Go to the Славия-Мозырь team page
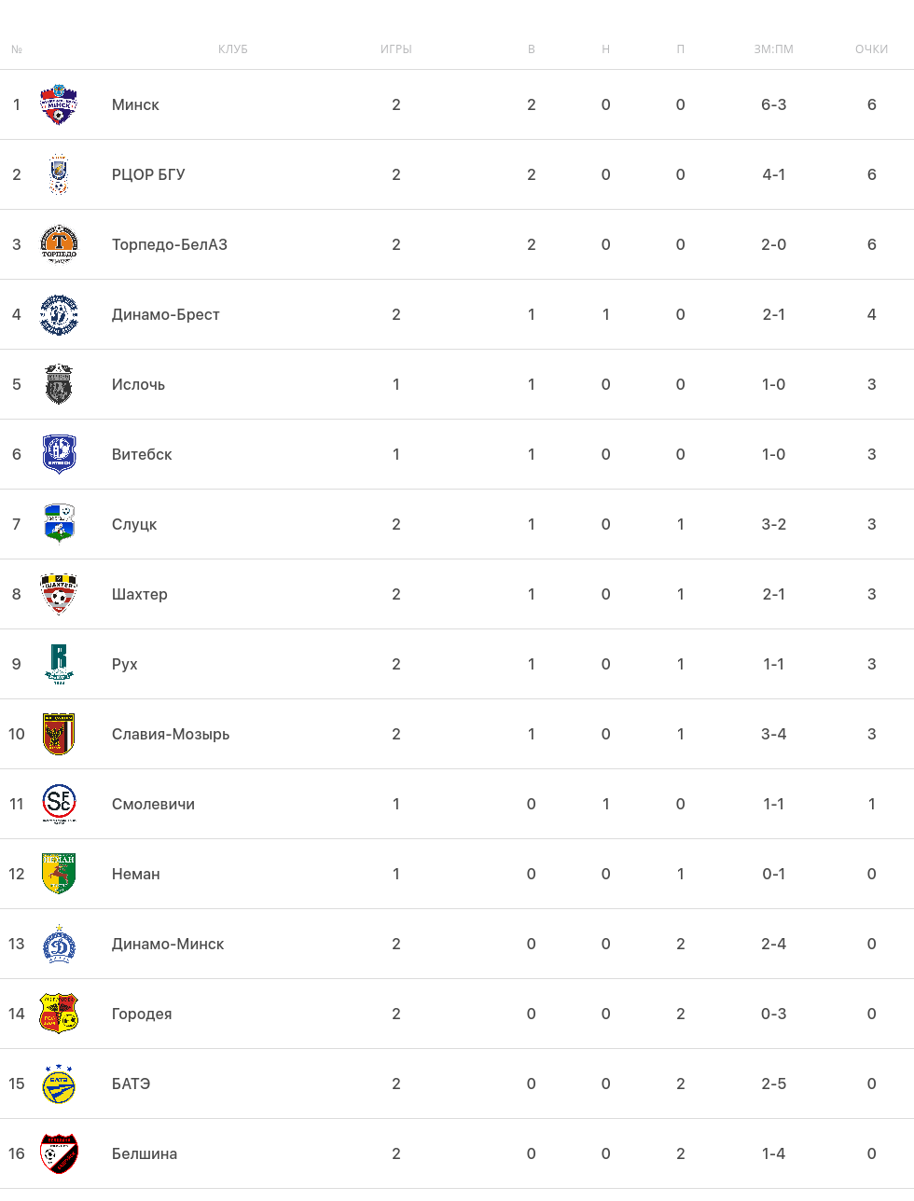The height and width of the screenshot is (1201, 914). click(x=171, y=734)
